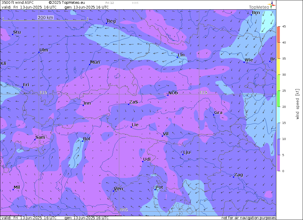Click the TopMeteo wordmark text
Screen dimensions: 303x220
coord(259,7)
